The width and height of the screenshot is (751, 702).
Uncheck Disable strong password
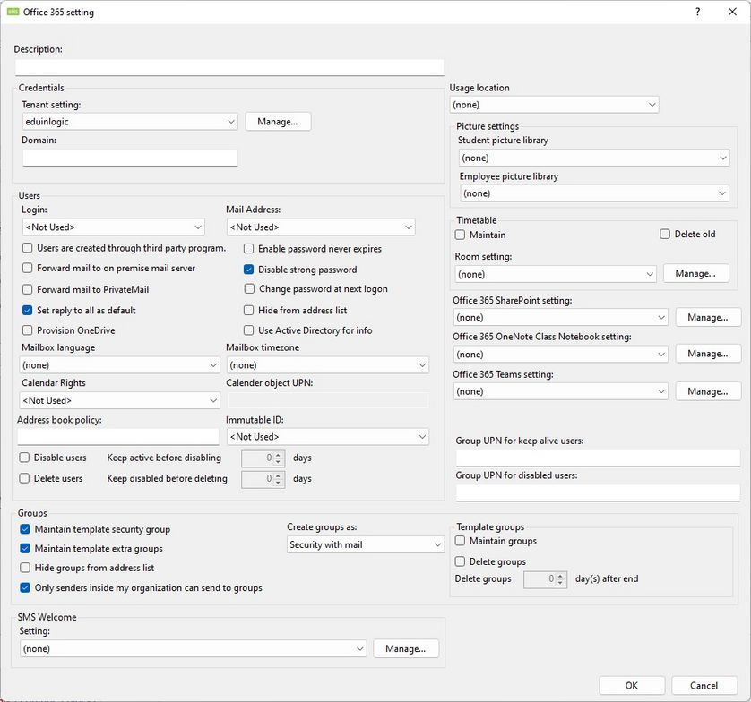click(250, 270)
